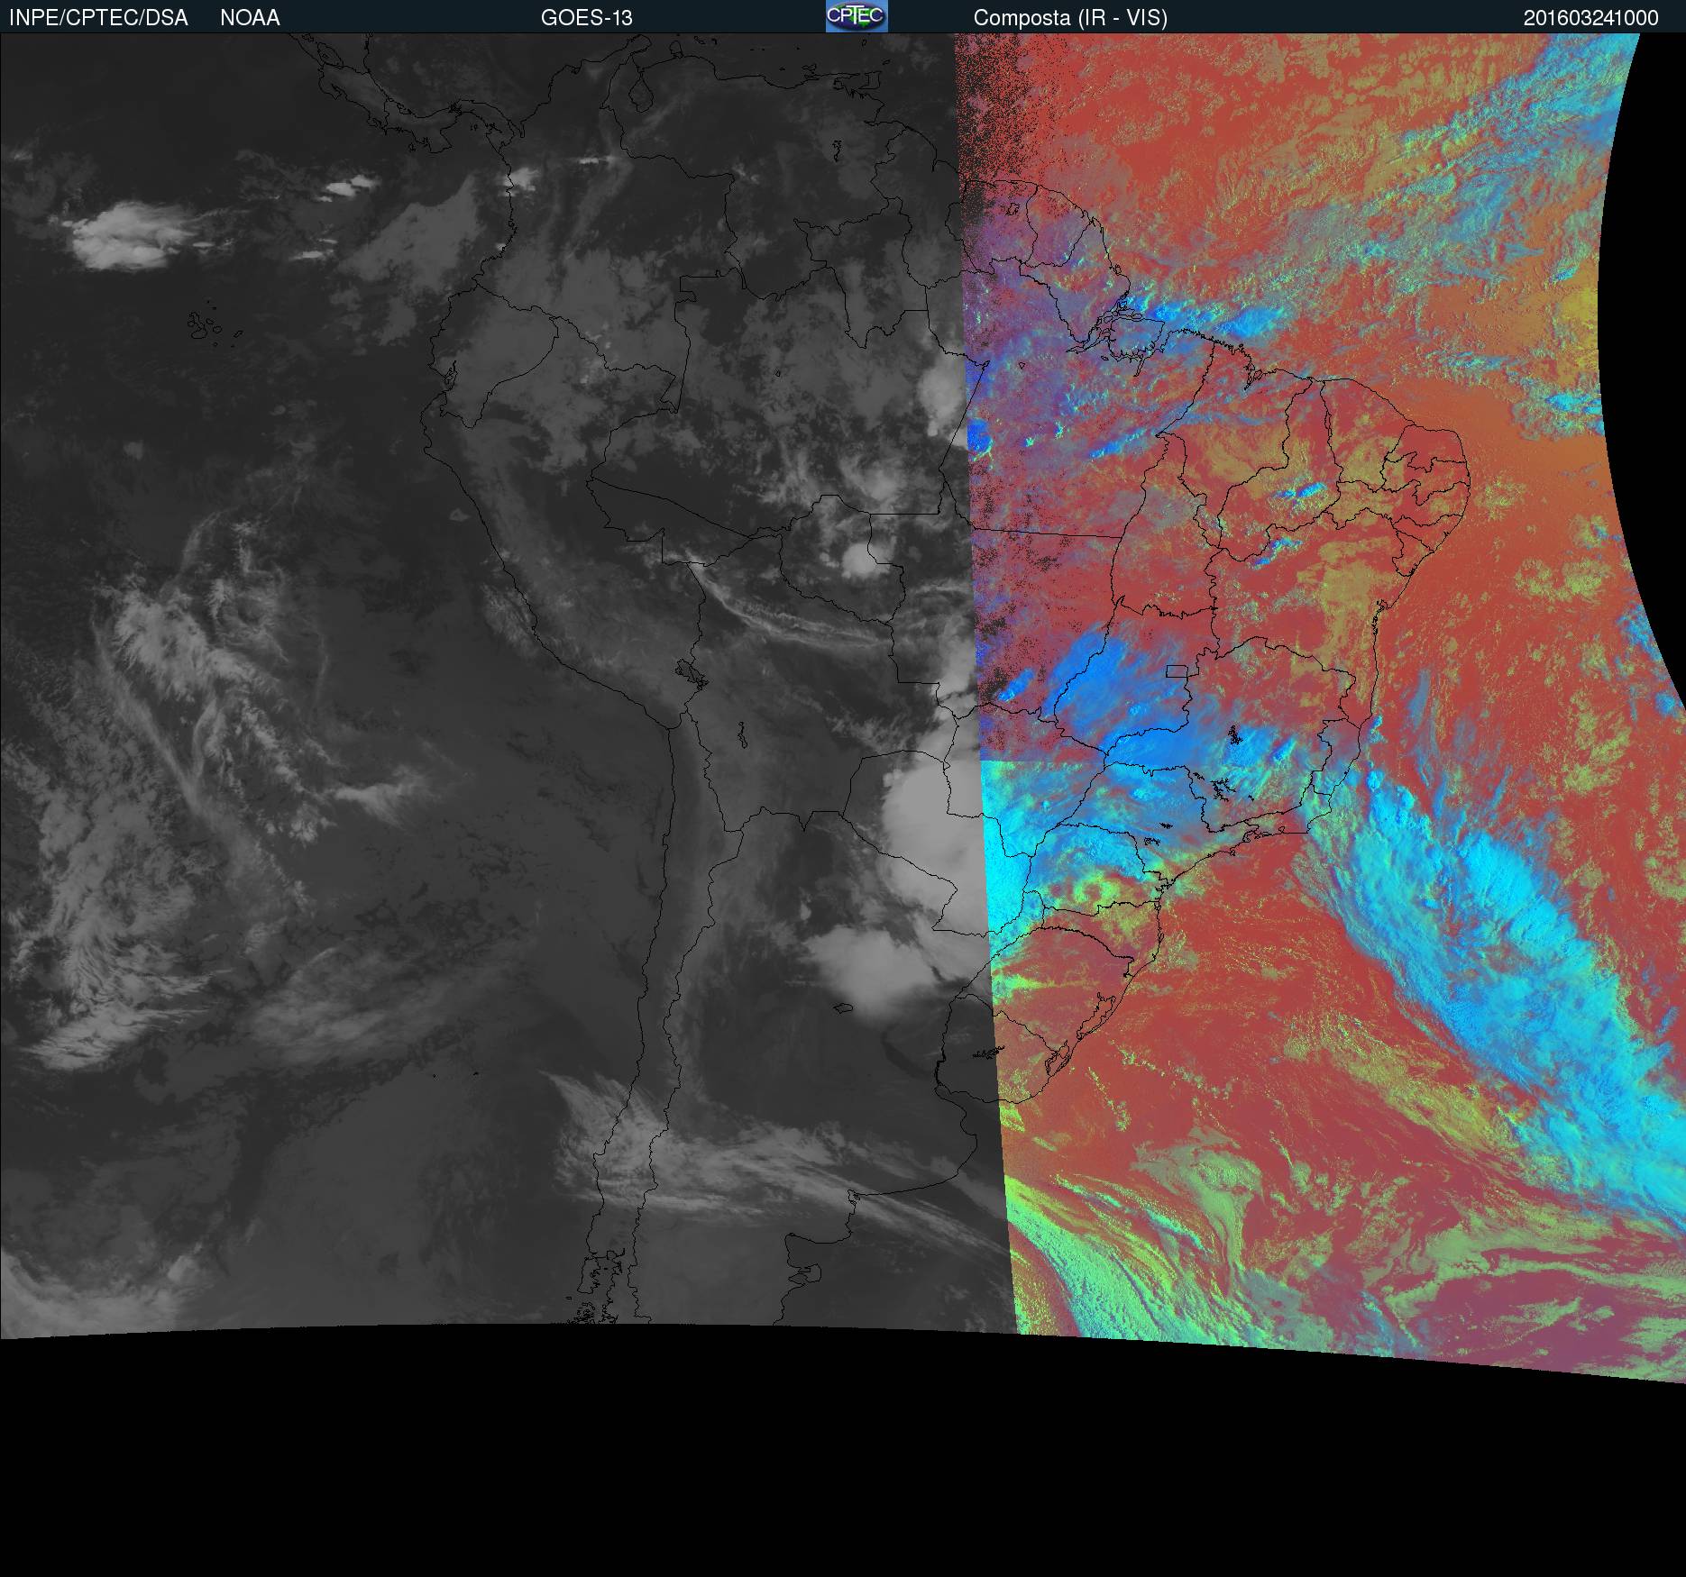Select the INPE/CPTEC/DSA header text

tap(98, 18)
